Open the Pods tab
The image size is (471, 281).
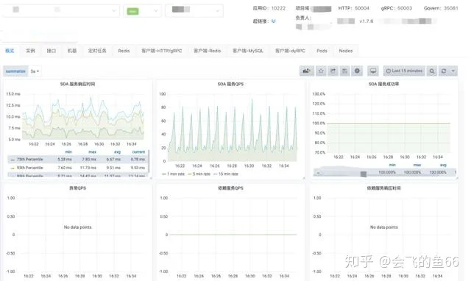click(322, 51)
